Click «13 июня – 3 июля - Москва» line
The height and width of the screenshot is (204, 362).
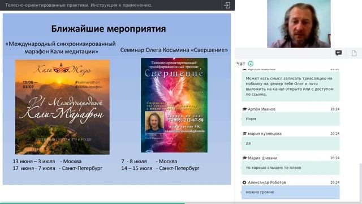pyautogui.click(x=47, y=161)
